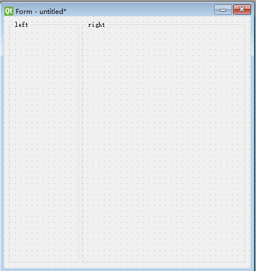Click inside the left group box area
This screenshot has width=256, height=271.
(44, 144)
